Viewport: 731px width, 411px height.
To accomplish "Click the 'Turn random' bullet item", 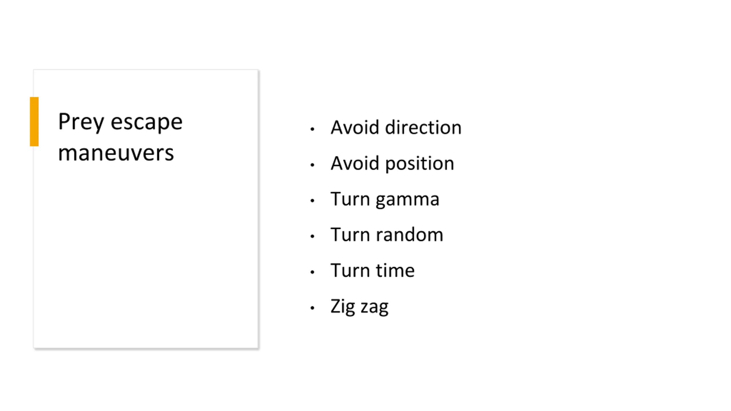I will click(387, 235).
